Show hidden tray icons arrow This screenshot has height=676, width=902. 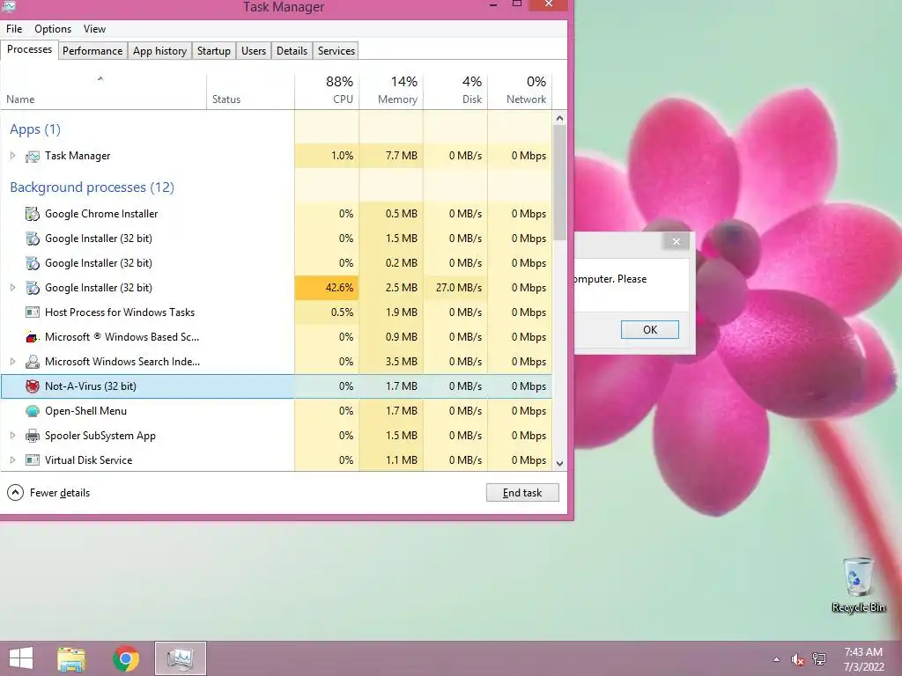pos(777,659)
